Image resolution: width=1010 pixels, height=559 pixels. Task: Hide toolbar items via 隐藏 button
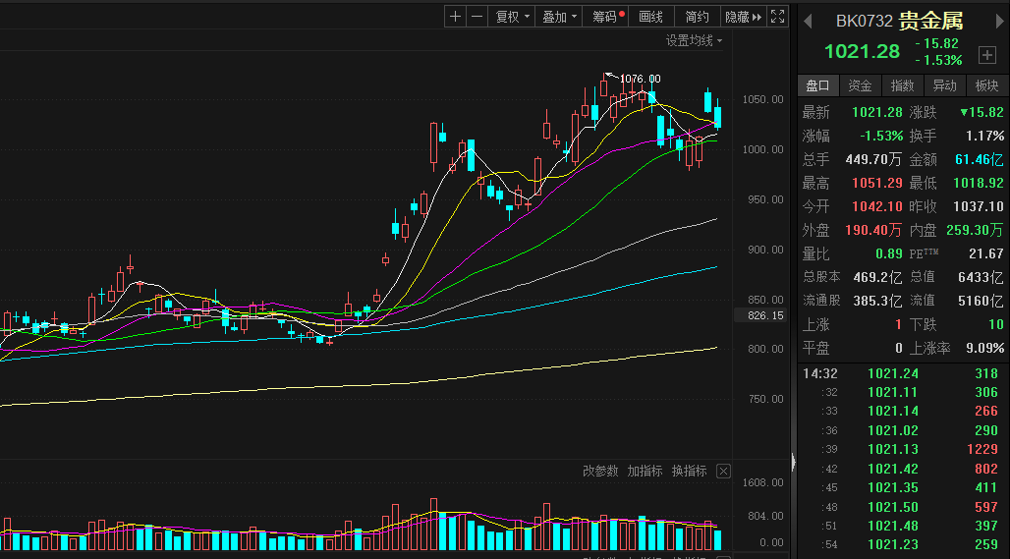tap(742, 17)
